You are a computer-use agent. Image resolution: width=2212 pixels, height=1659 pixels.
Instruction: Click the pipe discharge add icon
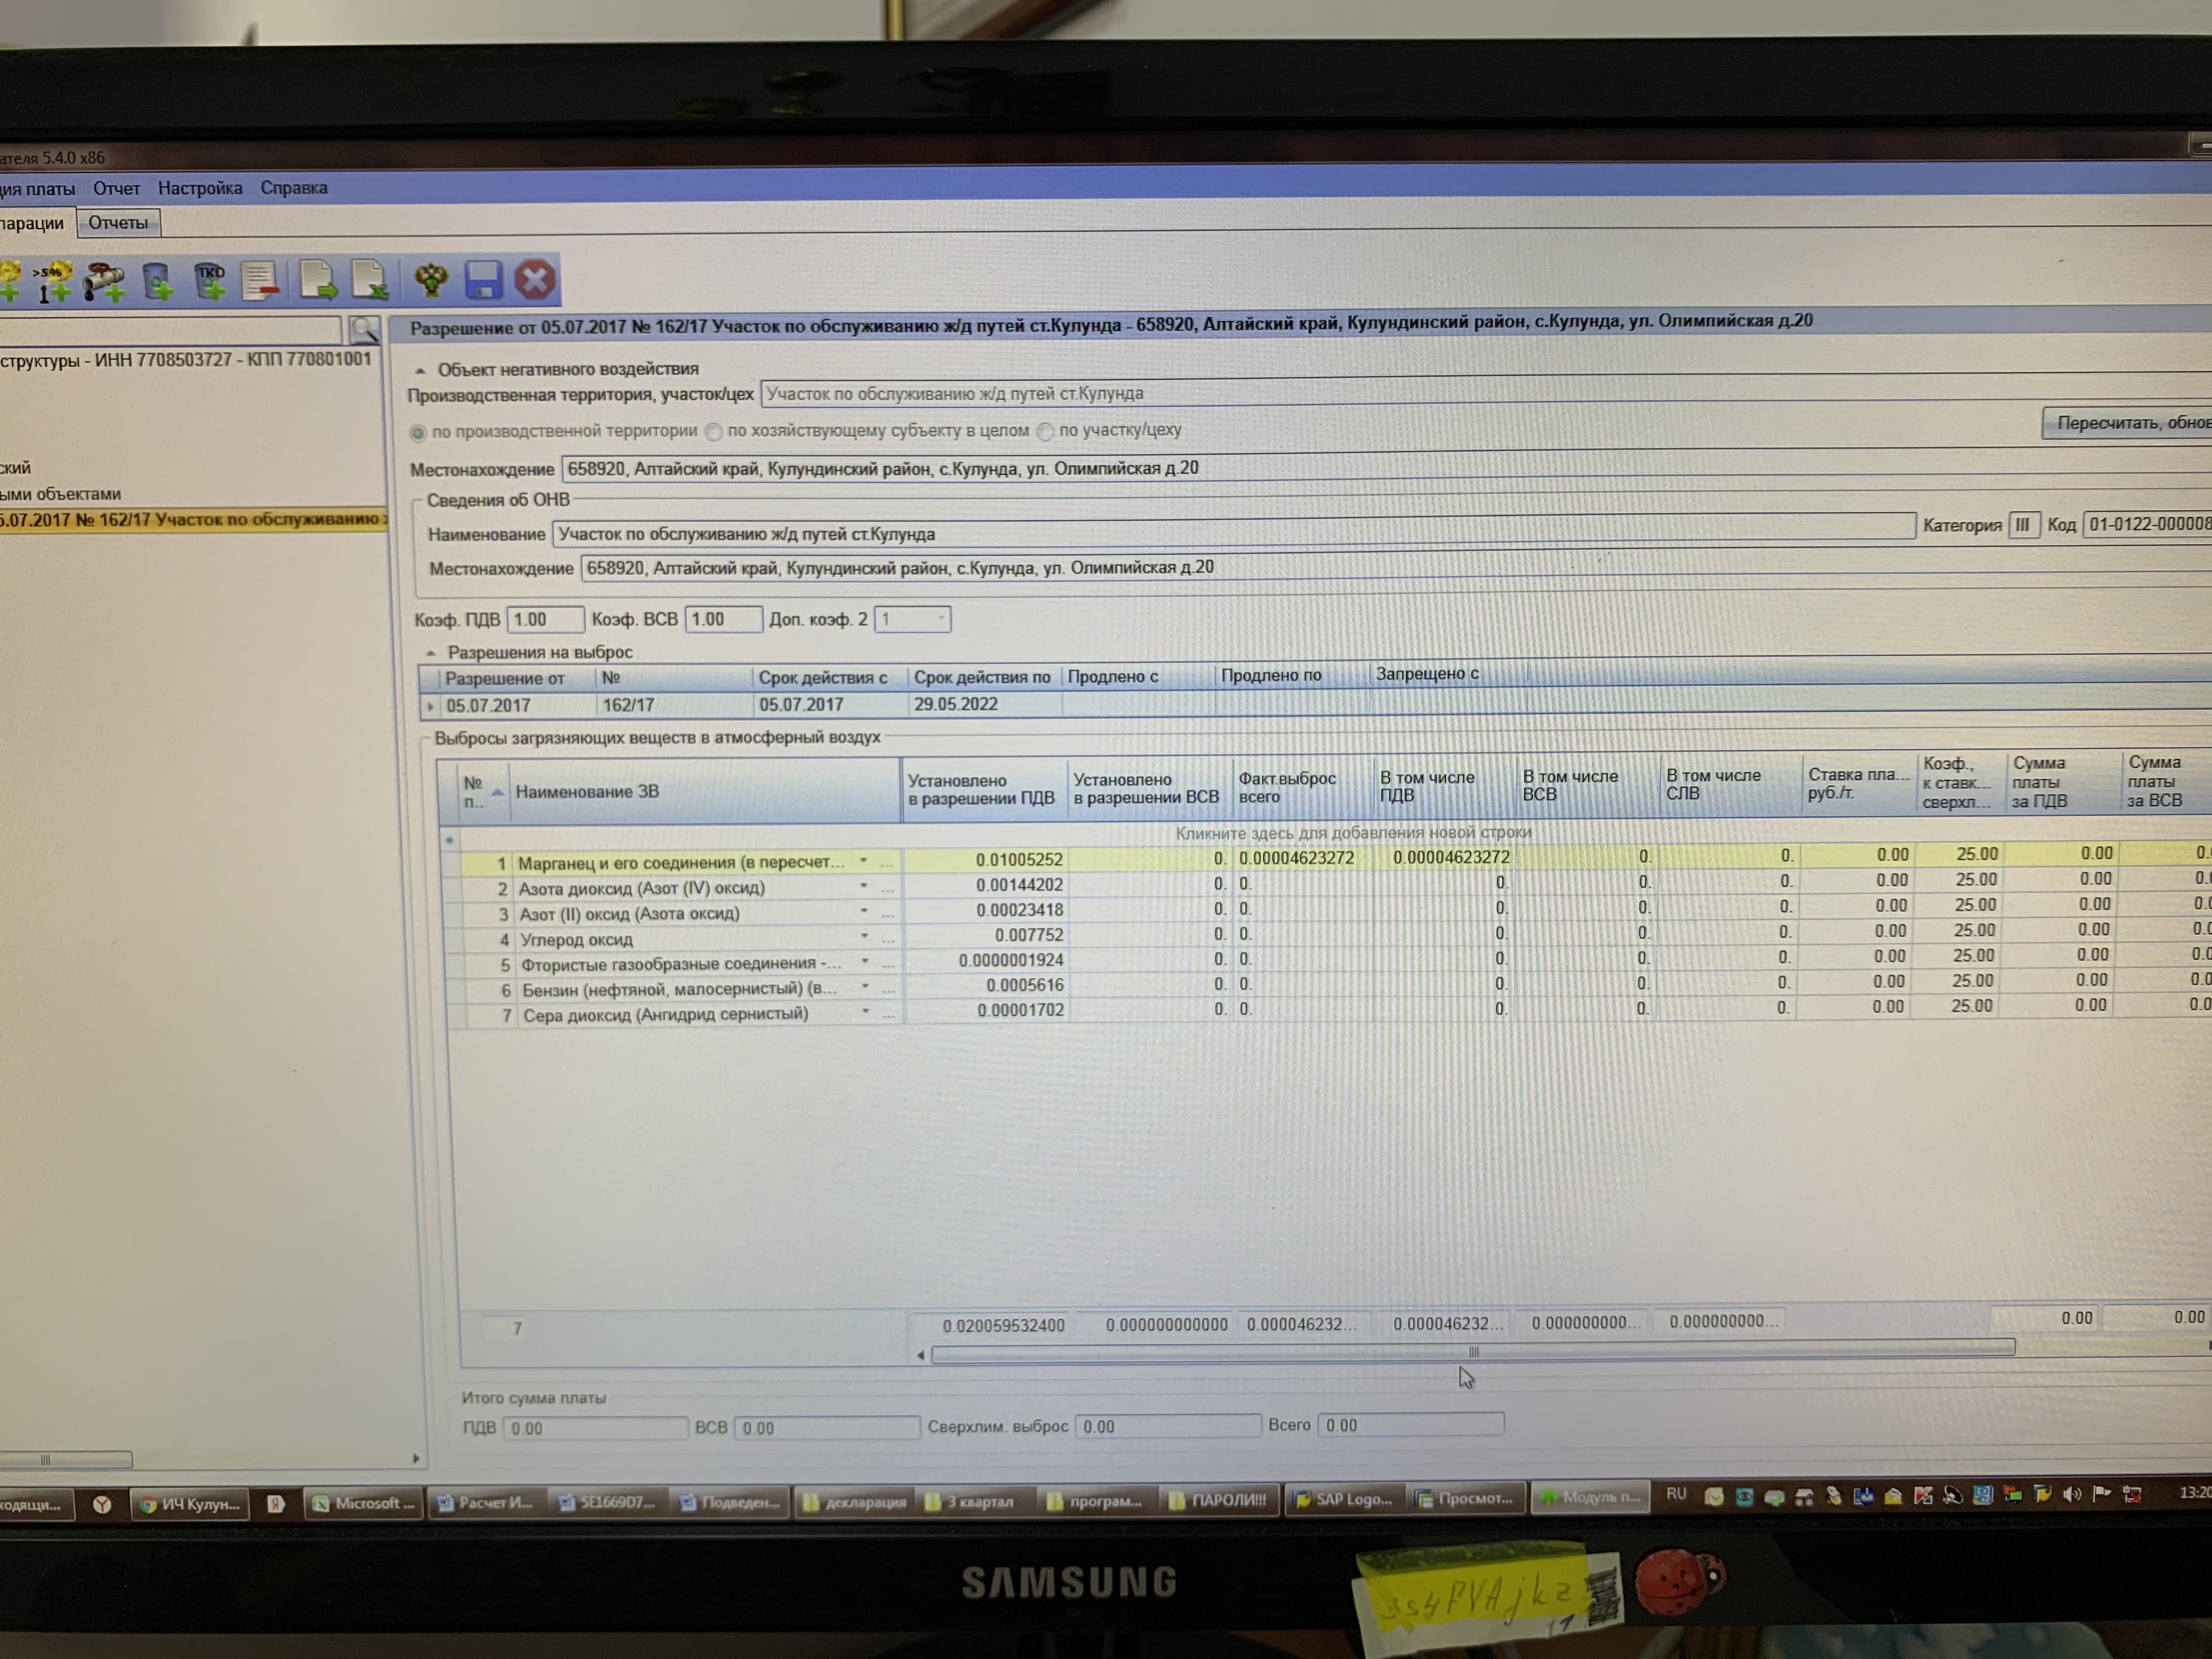coord(104,281)
